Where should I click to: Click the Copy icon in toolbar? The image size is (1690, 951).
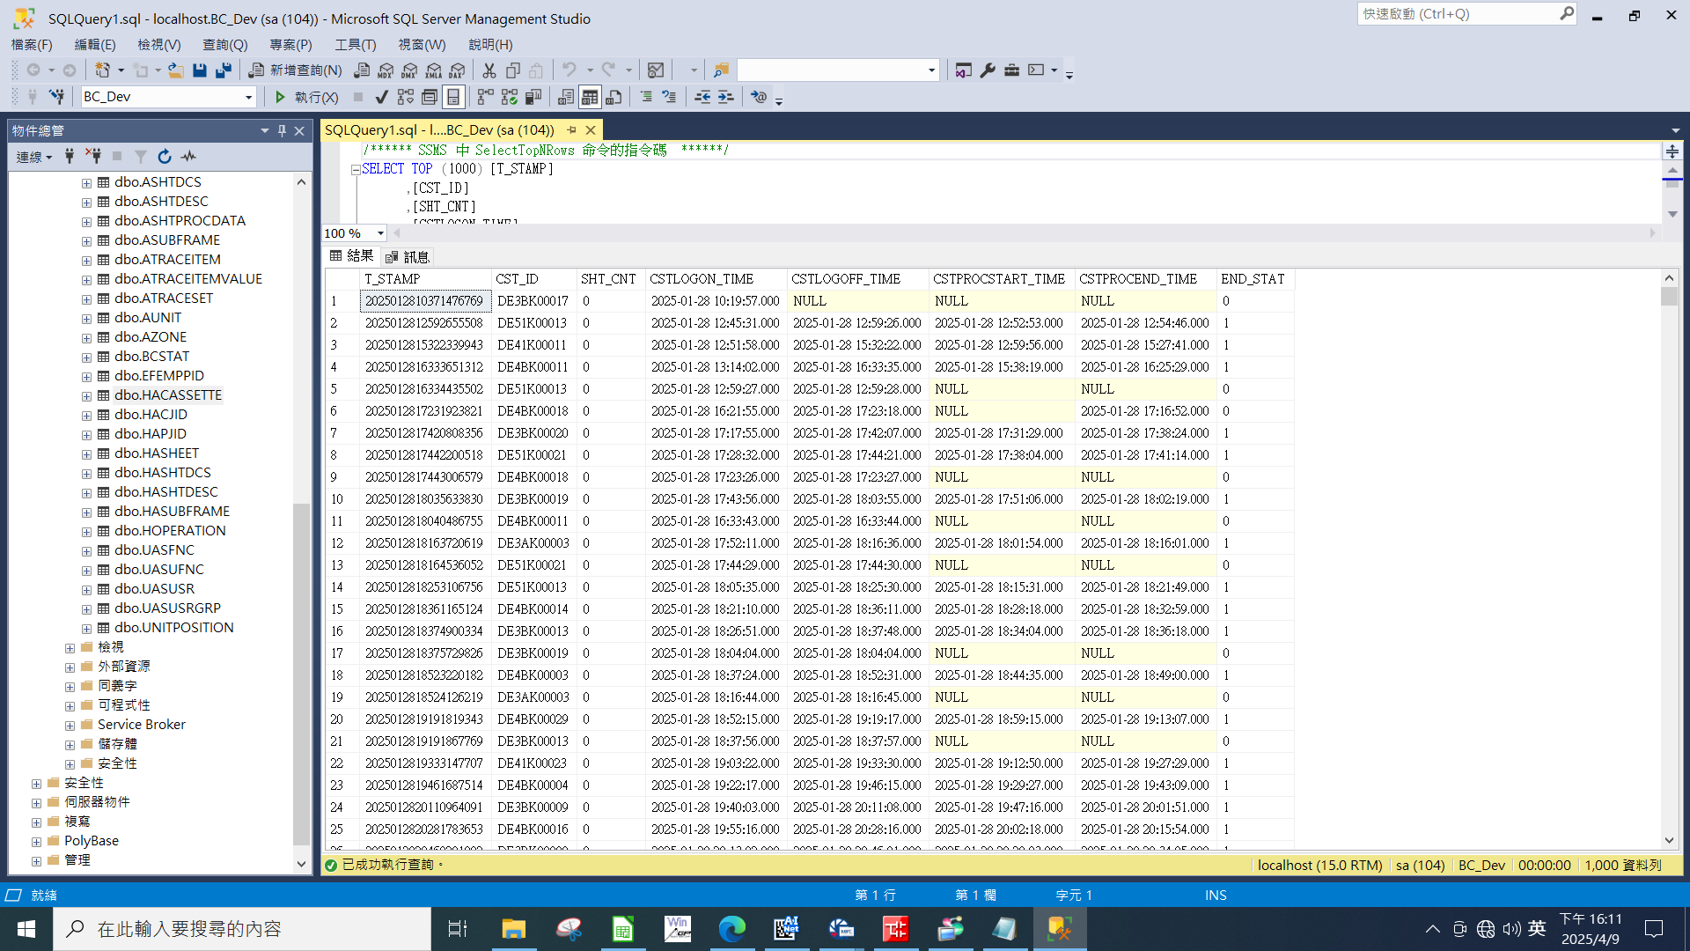coord(513,70)
